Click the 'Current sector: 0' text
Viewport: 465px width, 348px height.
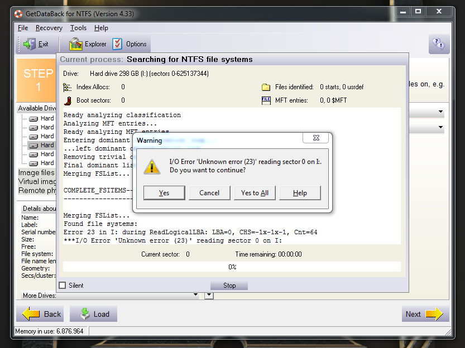(x=165, y=254)
